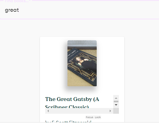Screen dimensions: 159x123
Task: Click the horizontal scrollbar's left arrow
Action: click(x=48, y=111)
